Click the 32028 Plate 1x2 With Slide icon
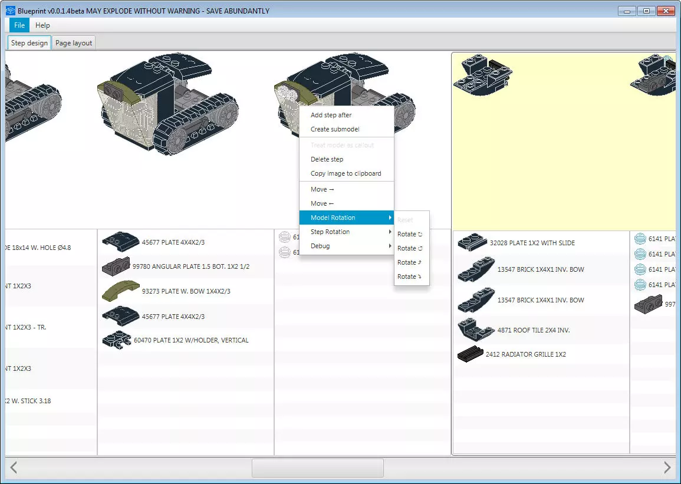The height and width of the screenshot is (484, 681). [472, 243]
